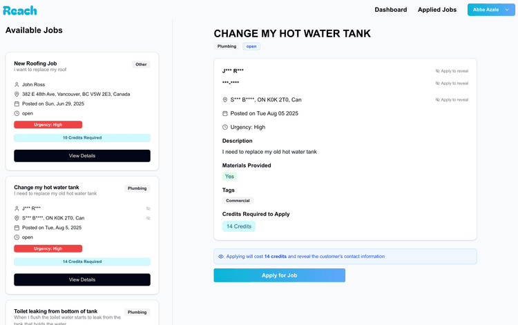Click the map pin icon by the Vancouver address
The height and width of the screenshot is (325, 518).
point(17,95)
